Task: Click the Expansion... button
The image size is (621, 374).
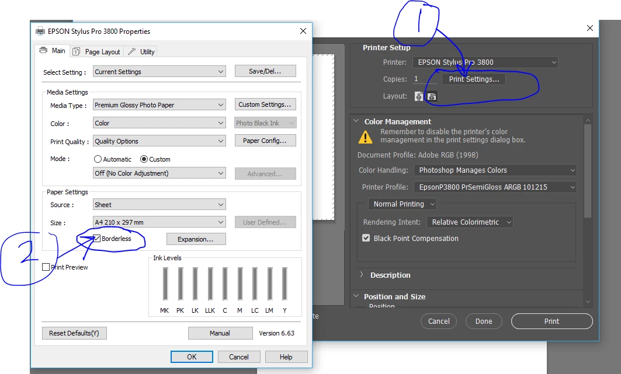Action: [x=196, y=239]
